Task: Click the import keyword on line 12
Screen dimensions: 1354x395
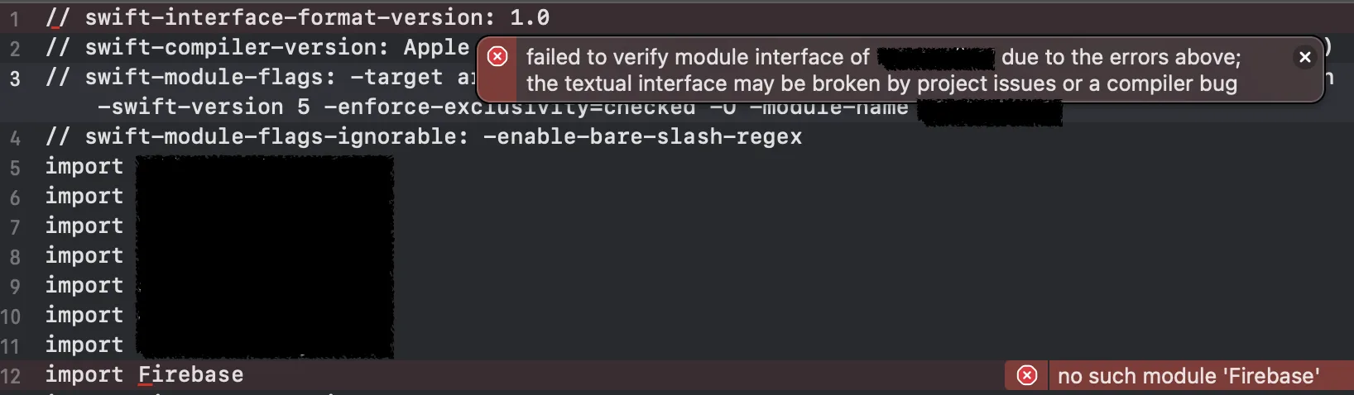Action: (84, 374)
